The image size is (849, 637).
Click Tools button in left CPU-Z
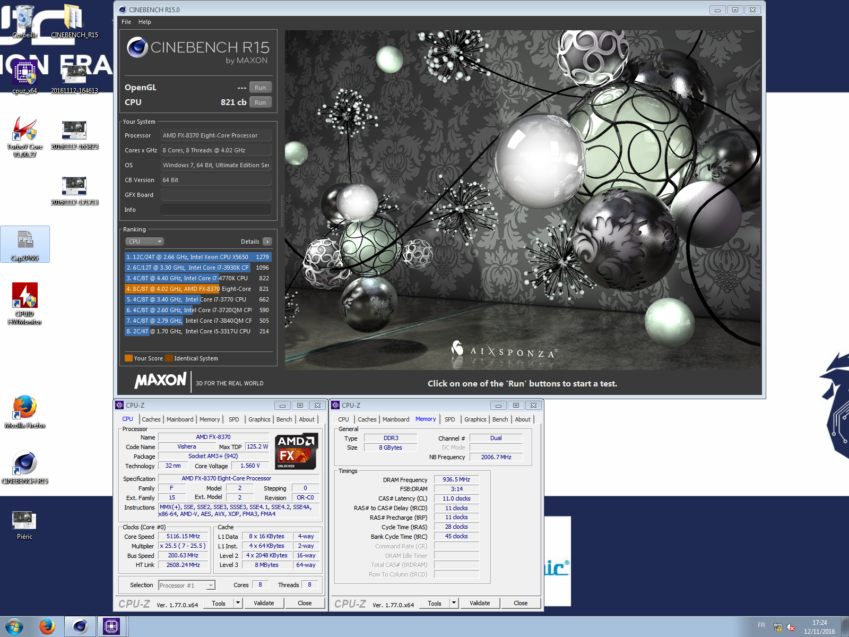(219, 603)
